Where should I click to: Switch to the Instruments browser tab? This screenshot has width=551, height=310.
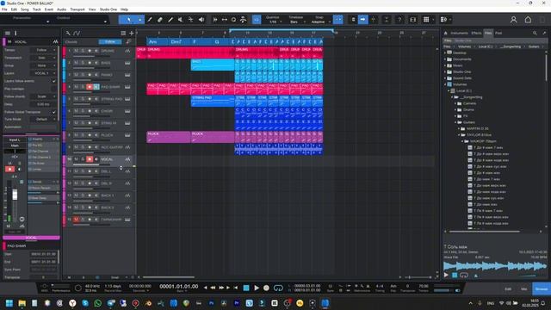click(459, 33)
